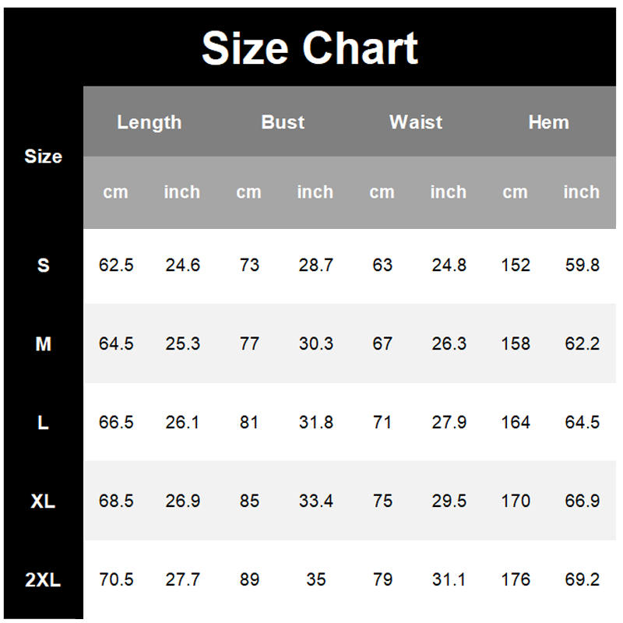The height and width of the screenshot is (623, 623).
Task: Select the Bust column header
Action: [283, 122]
